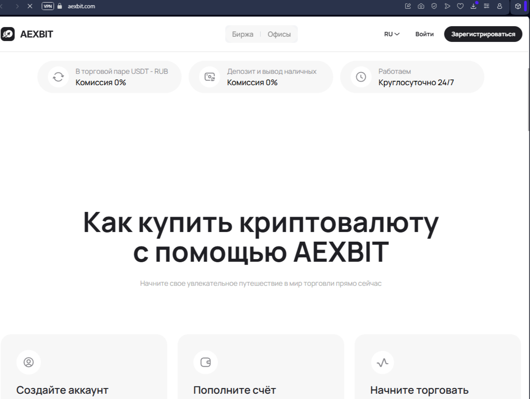Image resolution: width=530 pixels, height=399 pixels.
Task: Click the Начните торговать card title
Action: point(419,390)
